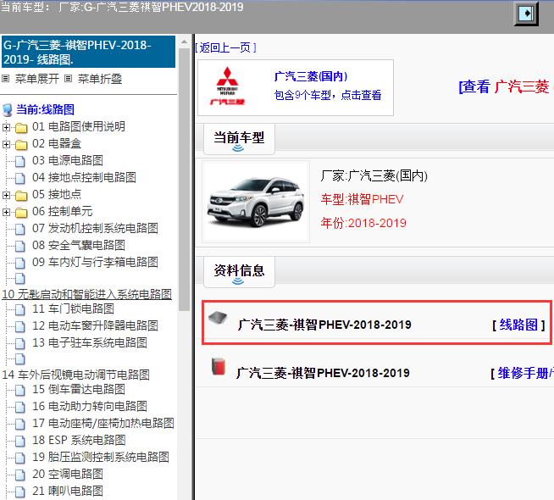Click the folder icon of 01 电路图使用说明

tap(21, 127)
